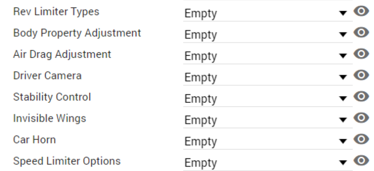The height and width of the screenshot is (171, 374).
Task: Click the Invisible Wings label text
Action: tap(50, 118)
